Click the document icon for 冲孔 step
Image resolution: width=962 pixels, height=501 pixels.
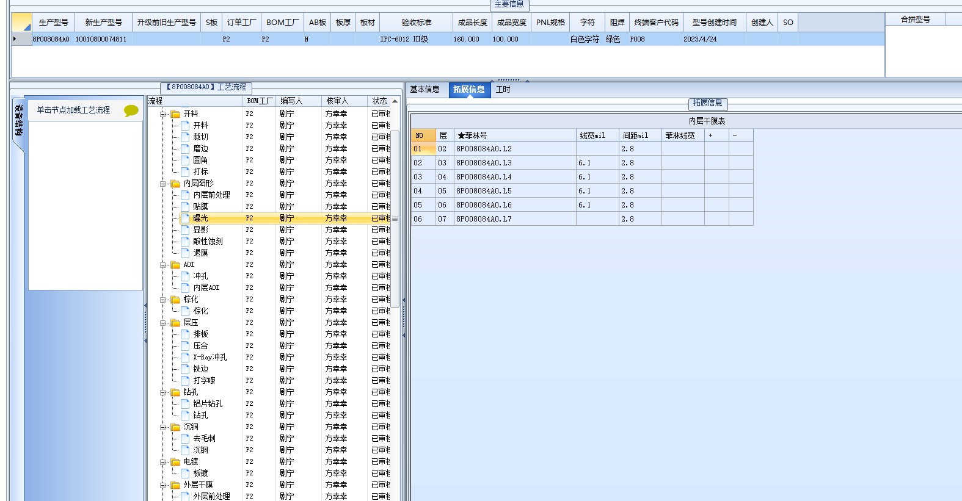[x=185, y=276]
